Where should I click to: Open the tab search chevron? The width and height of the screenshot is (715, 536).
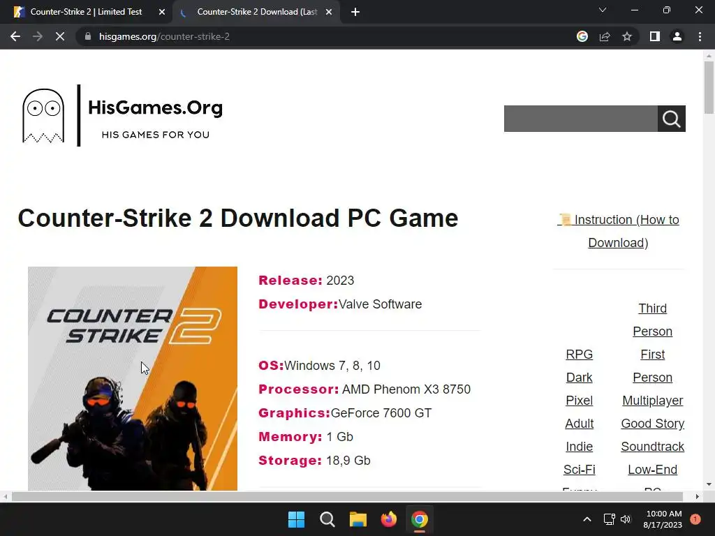(x=603, y=10)
